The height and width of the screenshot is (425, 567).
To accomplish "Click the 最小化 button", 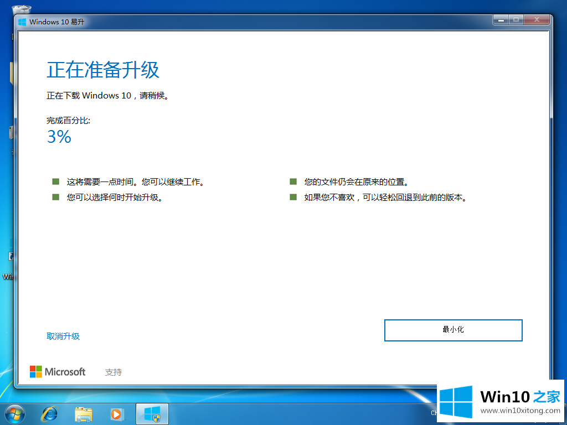I will click(x=453, y=330).
